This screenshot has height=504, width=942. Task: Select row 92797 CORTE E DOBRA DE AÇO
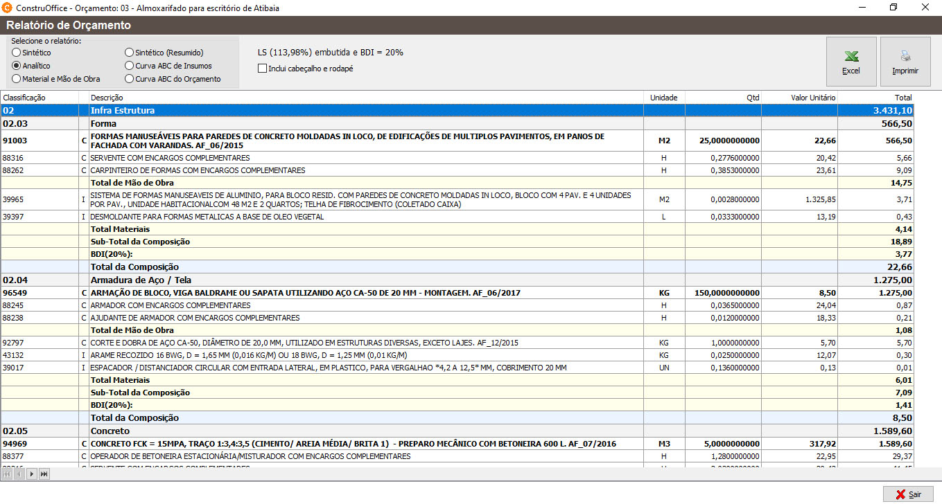(457, 343)
